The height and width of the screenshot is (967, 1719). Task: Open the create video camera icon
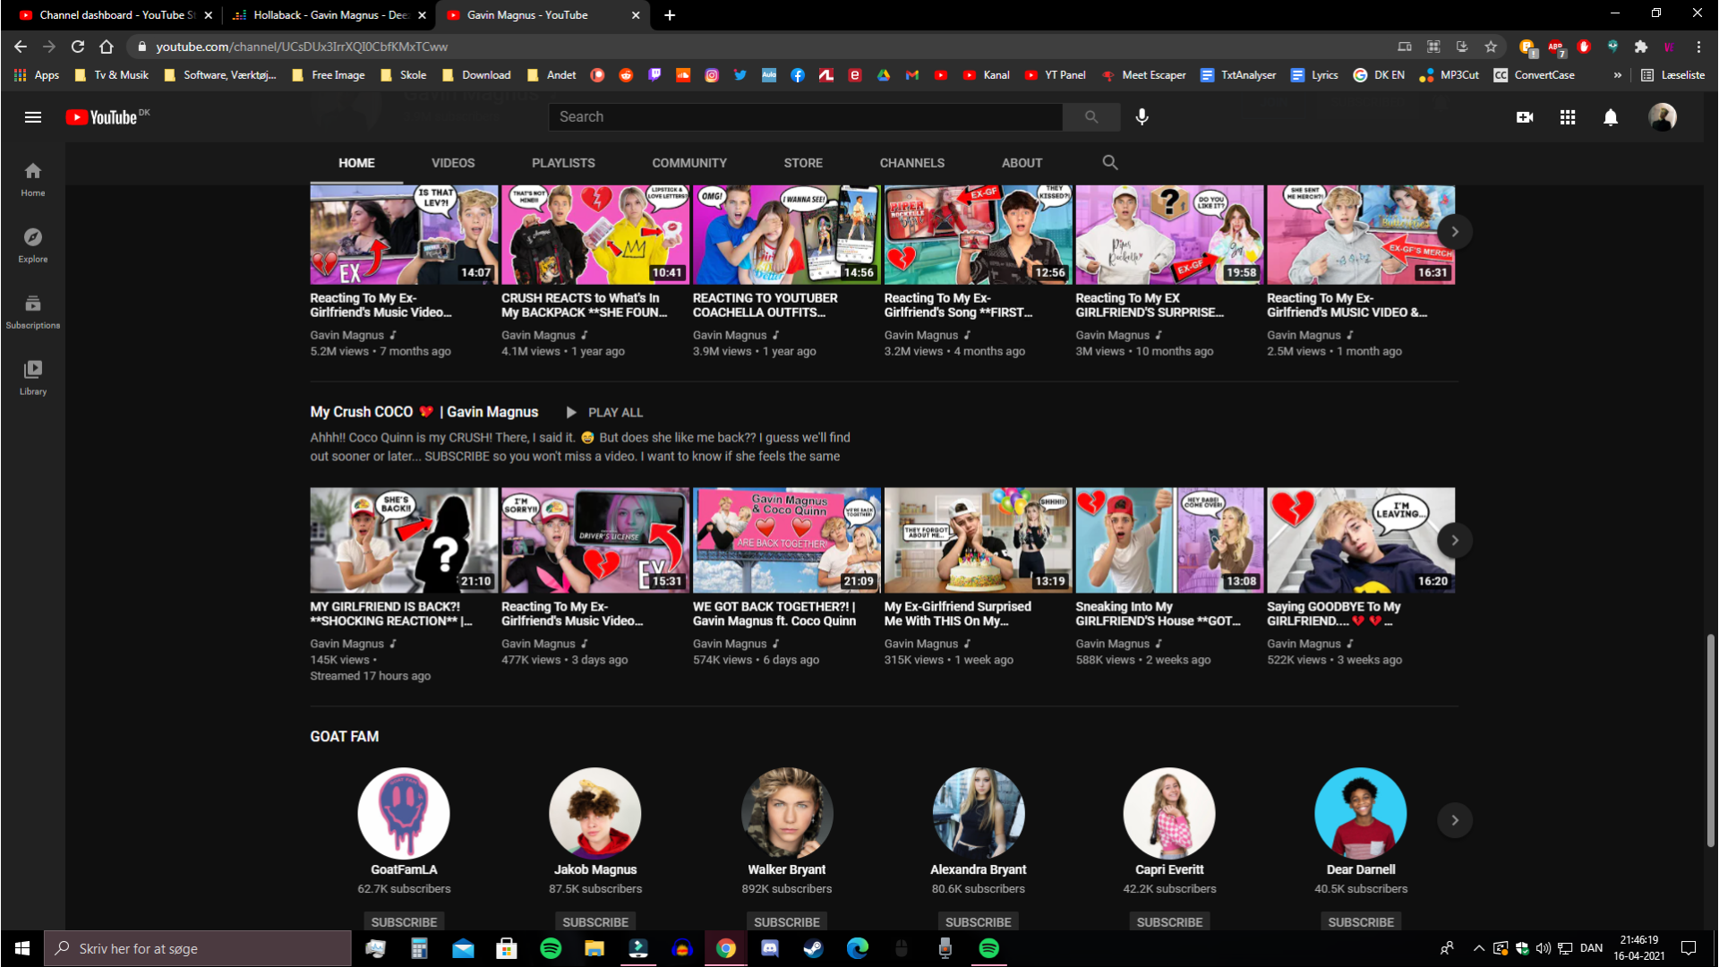click(x=1525, y=117)
